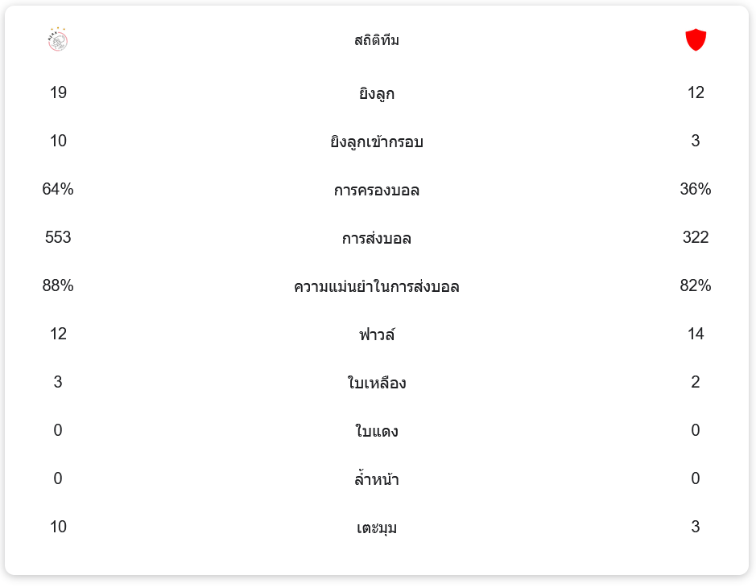Open the การครองบอล possession stat
Image resolution: width=756 pixels, height=587 pixels.
pos(377,190)
